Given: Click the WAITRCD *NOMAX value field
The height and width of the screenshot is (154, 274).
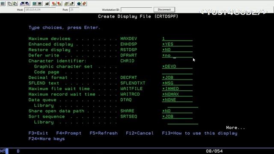Looking at the screenshot, I should pos(177,95).
